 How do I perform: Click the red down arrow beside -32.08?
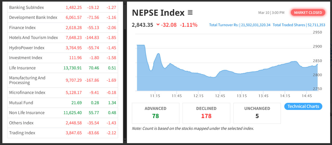pyautogui.click(x=158, y=25)
